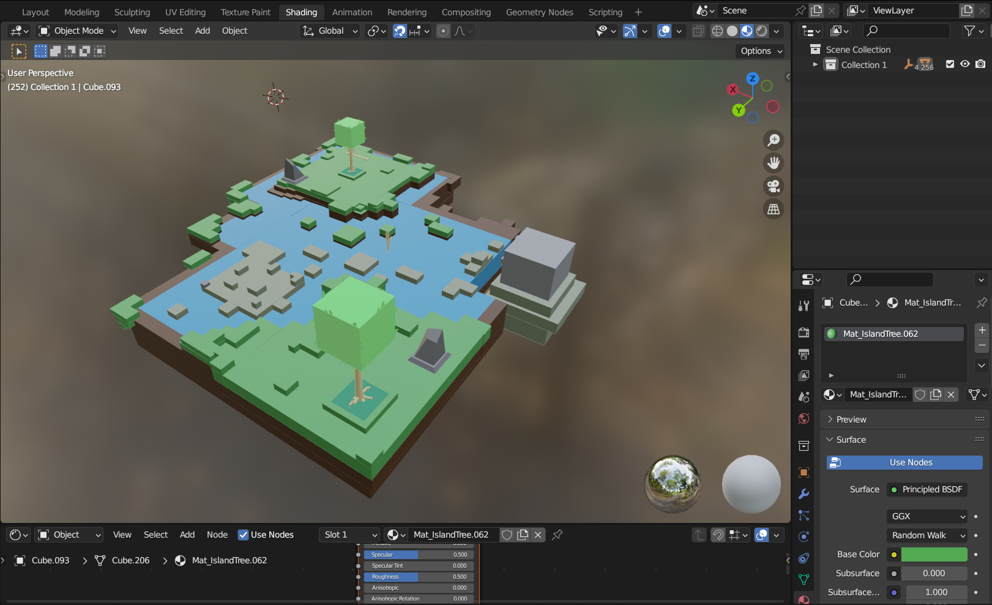Open Global transform orientation dropdown
The image size is (992, 605).
[x=330, y=31]
